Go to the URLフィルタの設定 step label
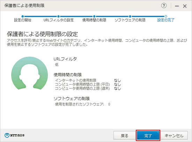Screen dimensions: 192x142 59,20
